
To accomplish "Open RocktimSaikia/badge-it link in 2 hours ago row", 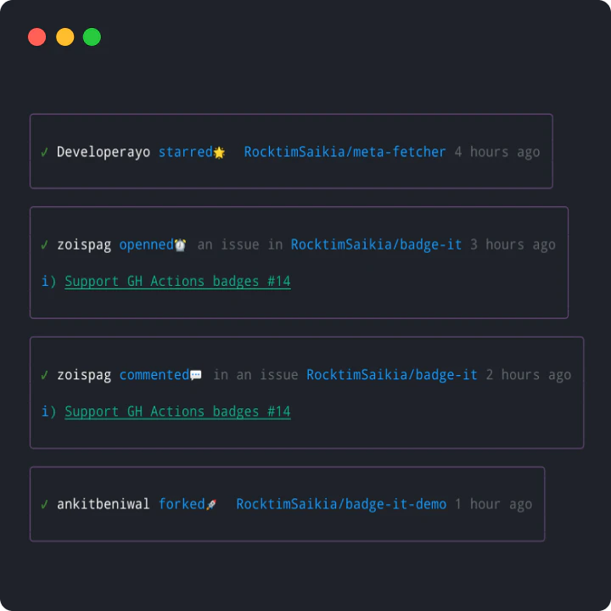I will click(x=392, y=375).
